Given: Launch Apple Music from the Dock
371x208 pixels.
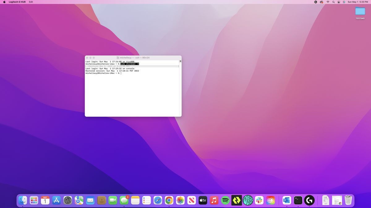Looking at the screenshot, I should click(214, 200).
